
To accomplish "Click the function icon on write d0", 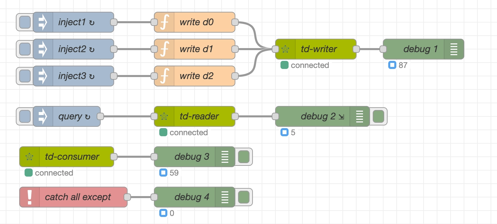I will (x=164, y=22).
